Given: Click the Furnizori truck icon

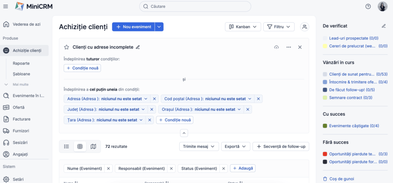Looking at the screenshot, I should coord(6,131).
